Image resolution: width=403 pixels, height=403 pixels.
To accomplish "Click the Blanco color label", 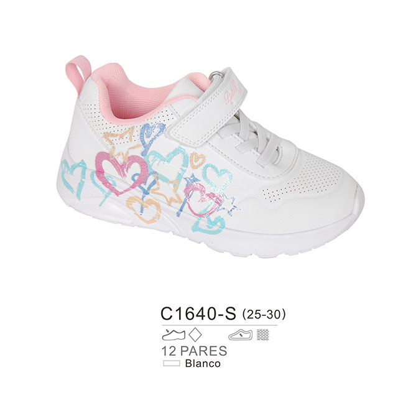I will tap(203, 363).
